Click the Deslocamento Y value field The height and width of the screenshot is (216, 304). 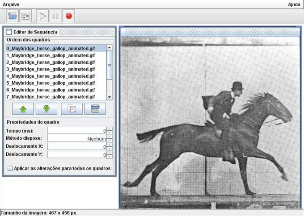pyautogui.click(x=77, y=155)
